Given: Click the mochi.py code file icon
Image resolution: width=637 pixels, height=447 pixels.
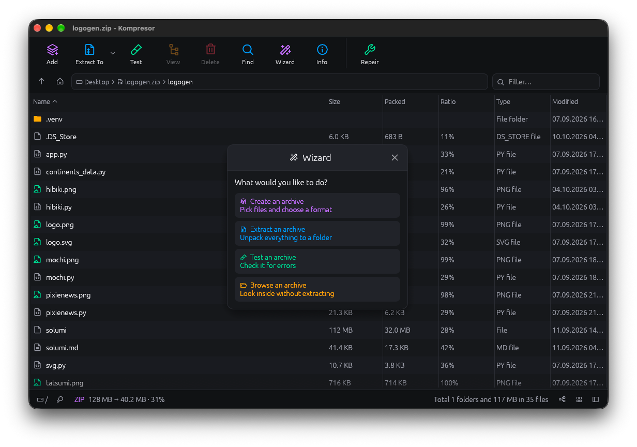Looking at the screenshot, I should click(37, 277).
